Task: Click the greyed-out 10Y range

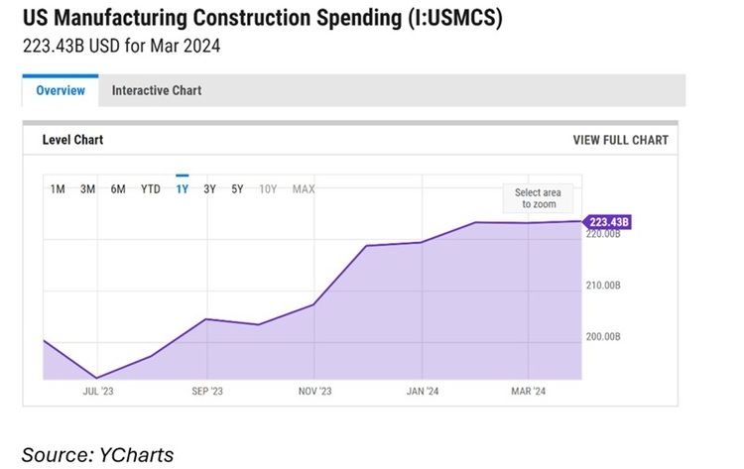Action: (268, 189)
